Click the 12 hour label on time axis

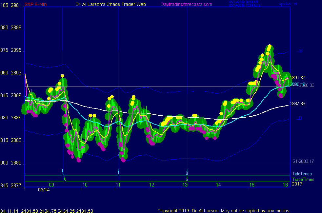click(x=151, y=185)
